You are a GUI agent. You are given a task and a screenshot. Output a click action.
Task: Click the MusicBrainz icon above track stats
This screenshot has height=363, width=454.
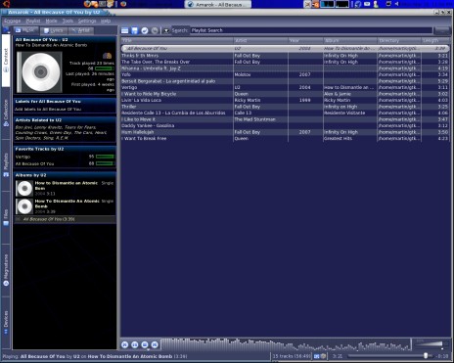pyautogui.click(x=107, y=56)
